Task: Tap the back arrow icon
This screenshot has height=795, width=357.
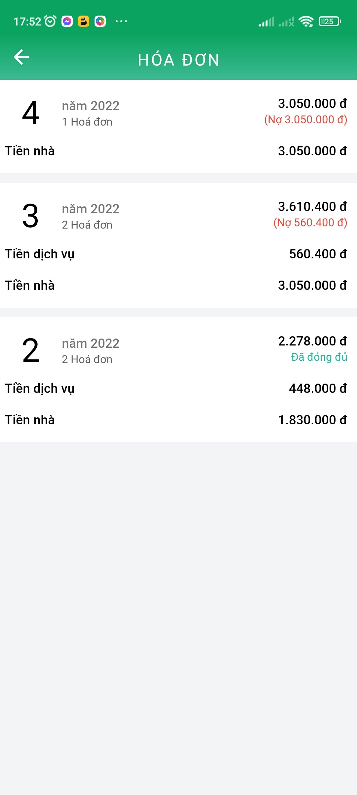Action: 21,57
